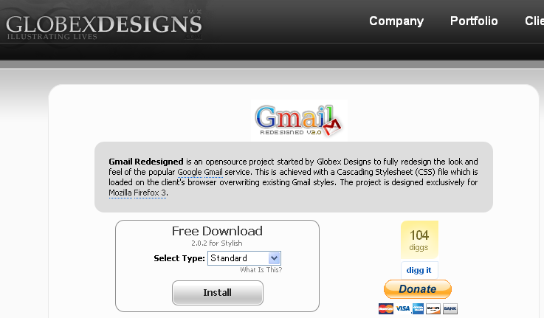
Task: Click the Install button
Action: point(218,293)
